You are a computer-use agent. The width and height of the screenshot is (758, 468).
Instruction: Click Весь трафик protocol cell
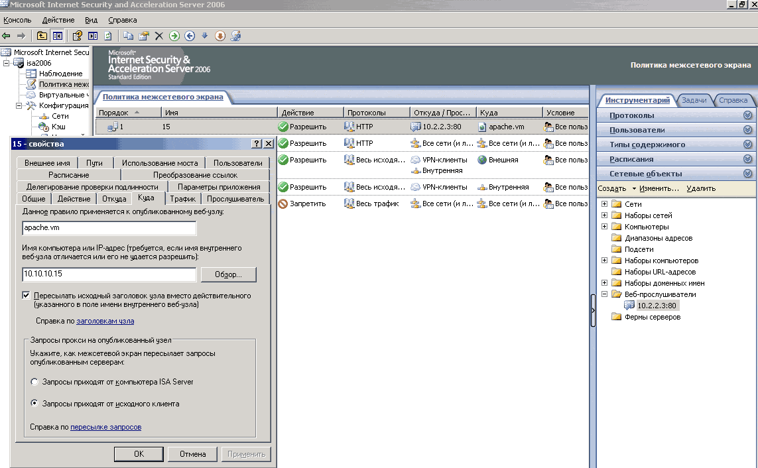(x=377, y=204)
